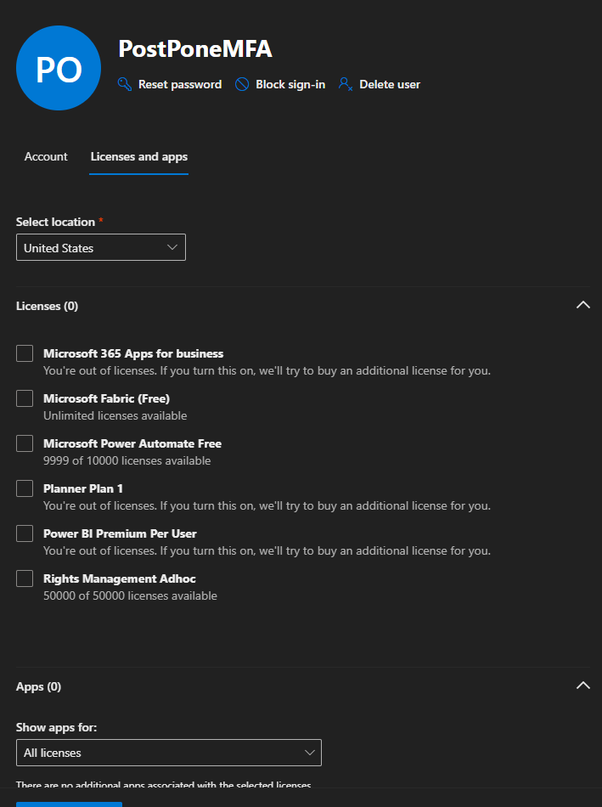The height and width of the screenshot is (807, 602).
Task: Enable Microsoft Fabric (Free) license
Action: pos(25,398)
